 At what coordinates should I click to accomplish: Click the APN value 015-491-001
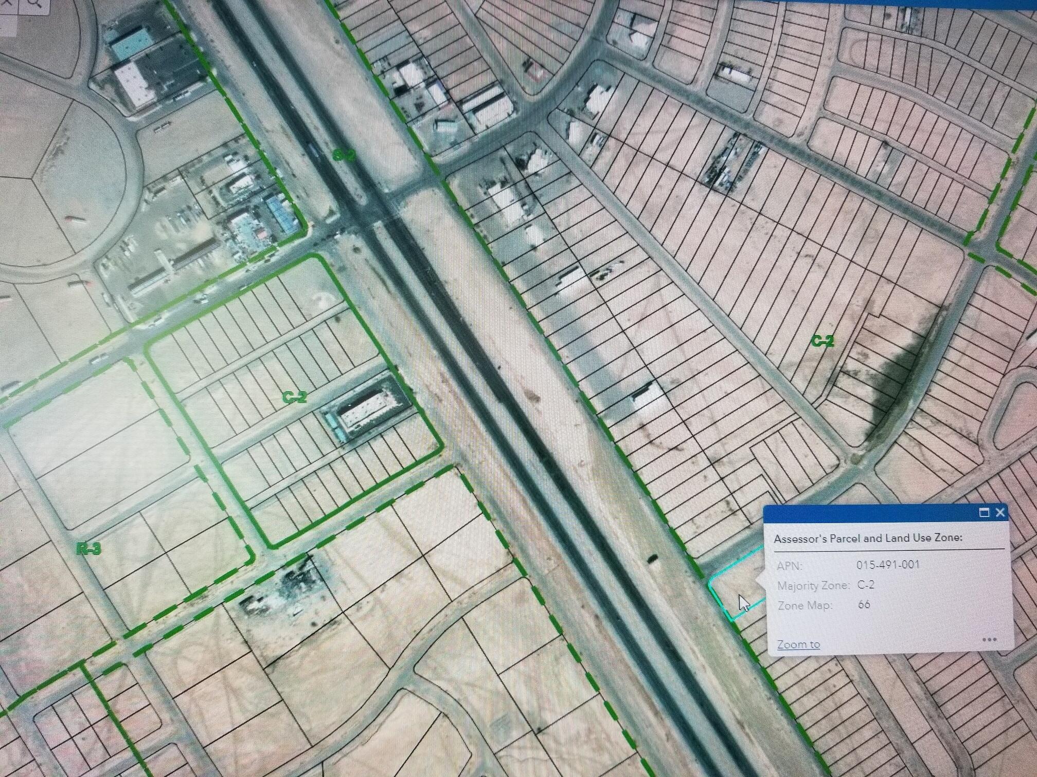[x=888, y=565]
